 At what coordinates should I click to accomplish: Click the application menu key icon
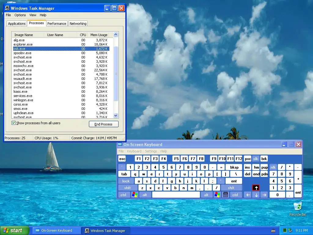coord(226,195)
